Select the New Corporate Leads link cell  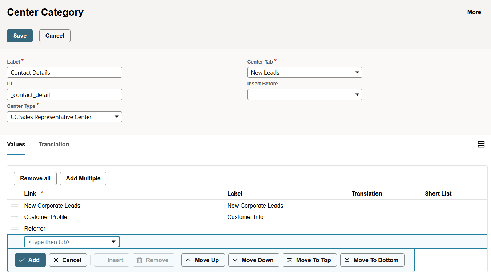click(52, 206)
